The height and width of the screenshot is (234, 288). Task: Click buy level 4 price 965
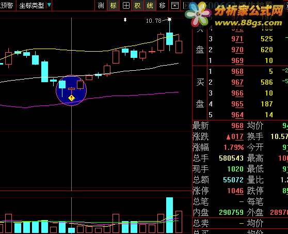point(237,104)
